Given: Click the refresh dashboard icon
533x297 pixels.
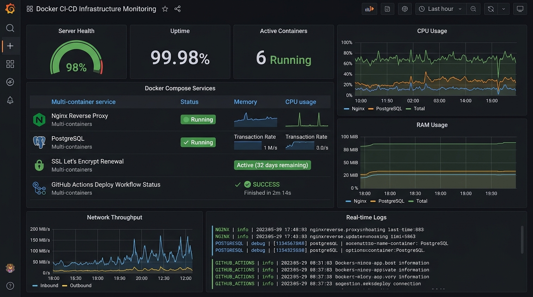Looking at the screenshot, I should 491,9.
